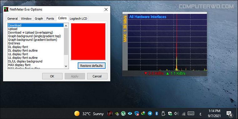Screen dimensions: 238x119
Task: Click the volume speaker icon
Action: 177,113
